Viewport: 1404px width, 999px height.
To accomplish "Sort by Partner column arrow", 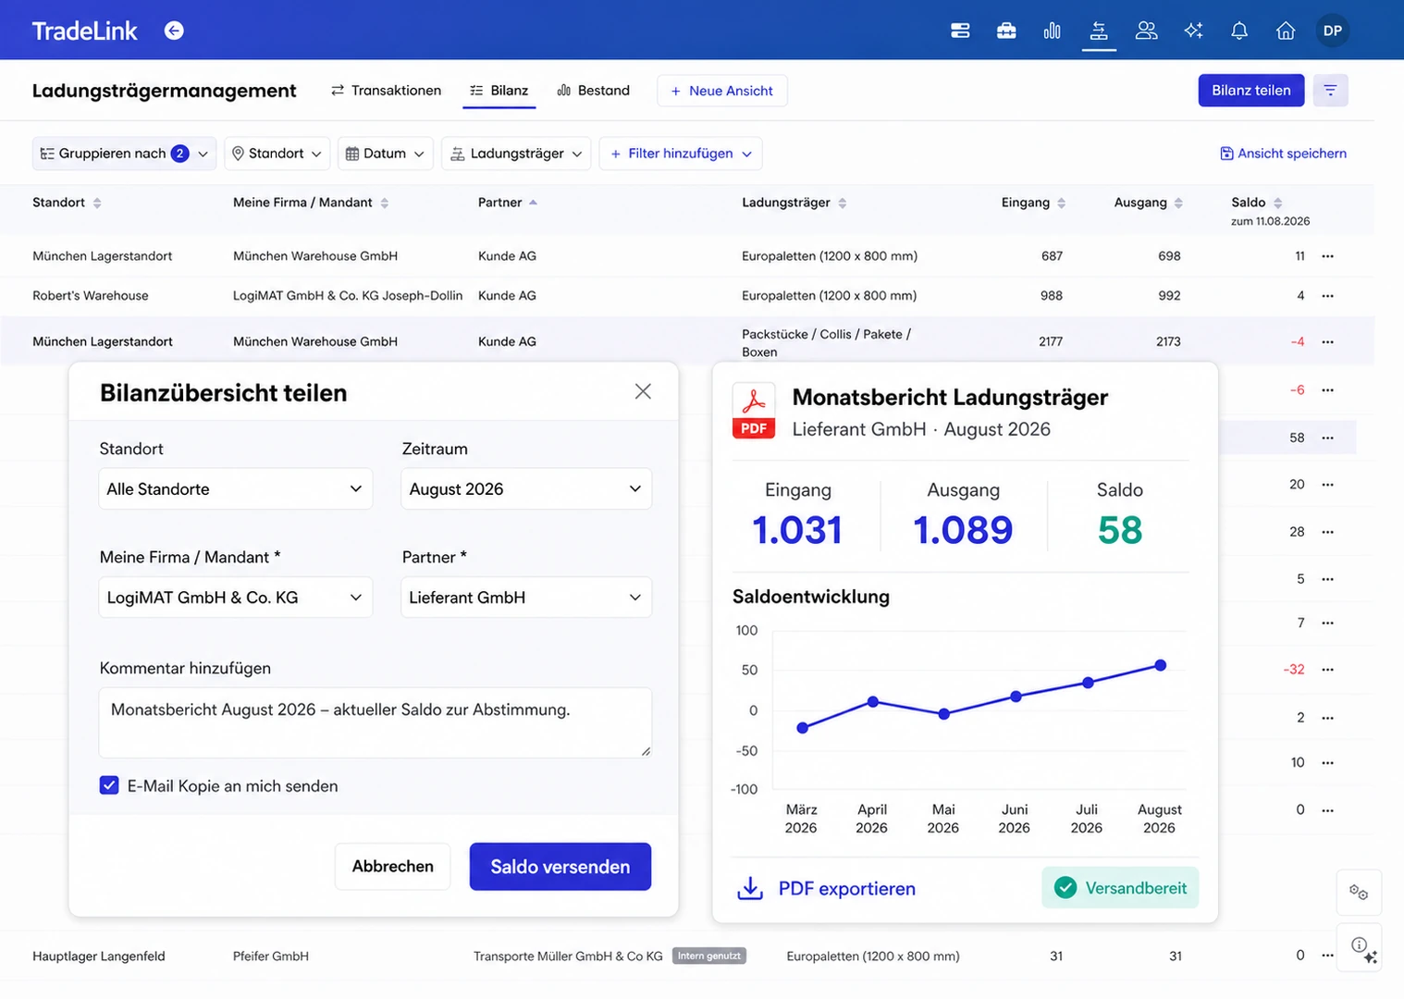I will point(533,203).
